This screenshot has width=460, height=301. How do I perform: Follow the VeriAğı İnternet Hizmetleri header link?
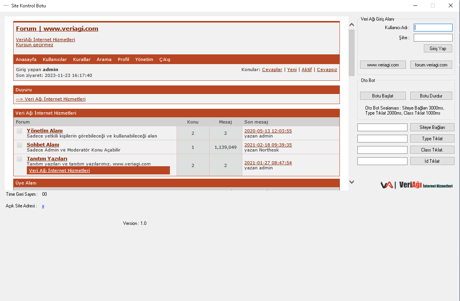pos(45,40)
